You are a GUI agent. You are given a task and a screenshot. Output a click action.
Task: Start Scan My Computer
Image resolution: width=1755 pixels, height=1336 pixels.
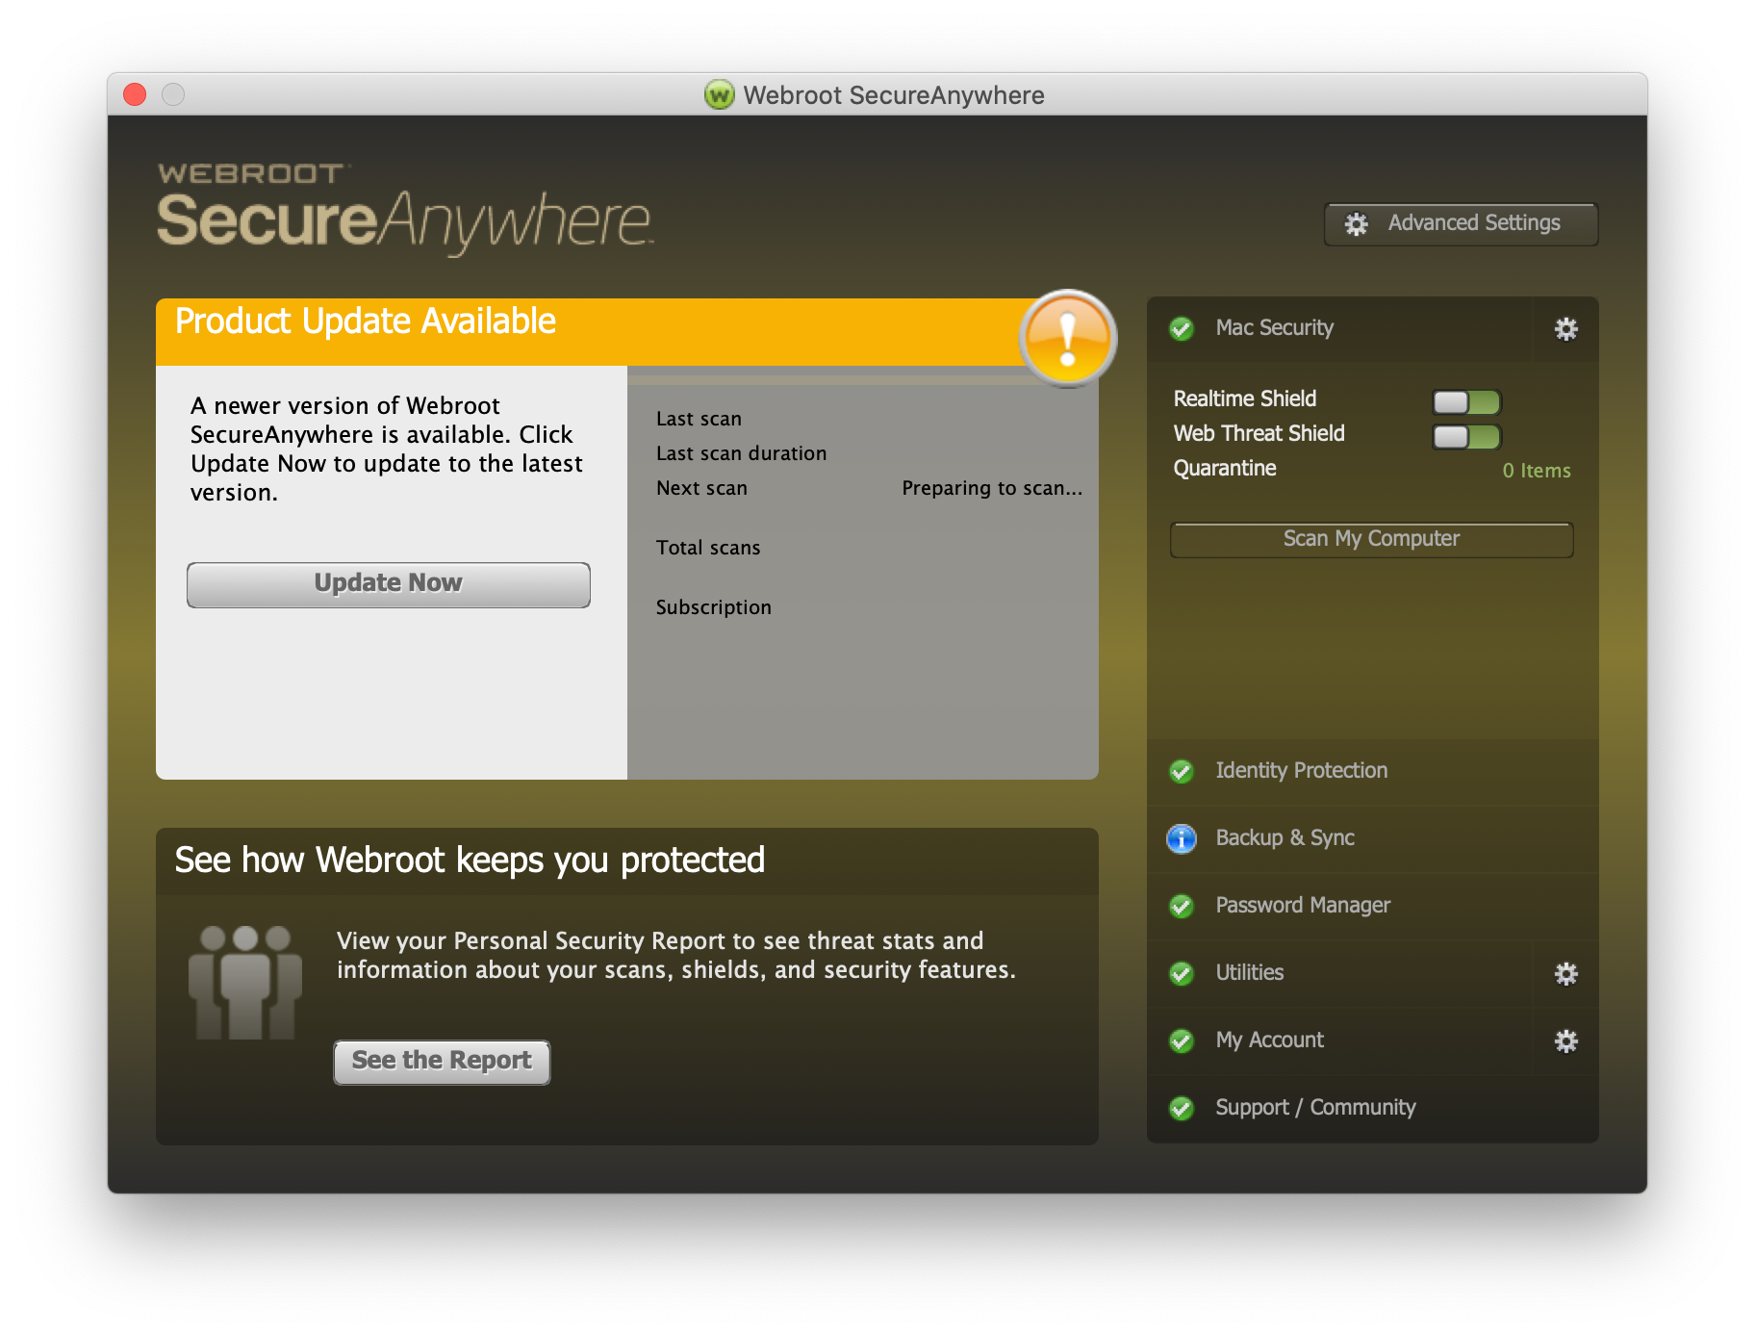(1371, 539)
